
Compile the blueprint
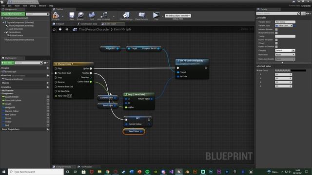(56, 16)
